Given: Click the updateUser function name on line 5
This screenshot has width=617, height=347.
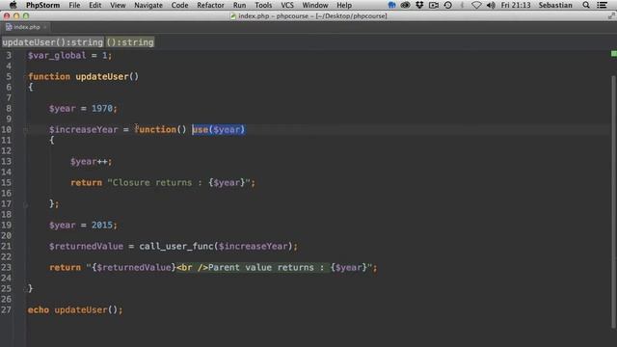Looking at the screenshot, I should [102, 77].
